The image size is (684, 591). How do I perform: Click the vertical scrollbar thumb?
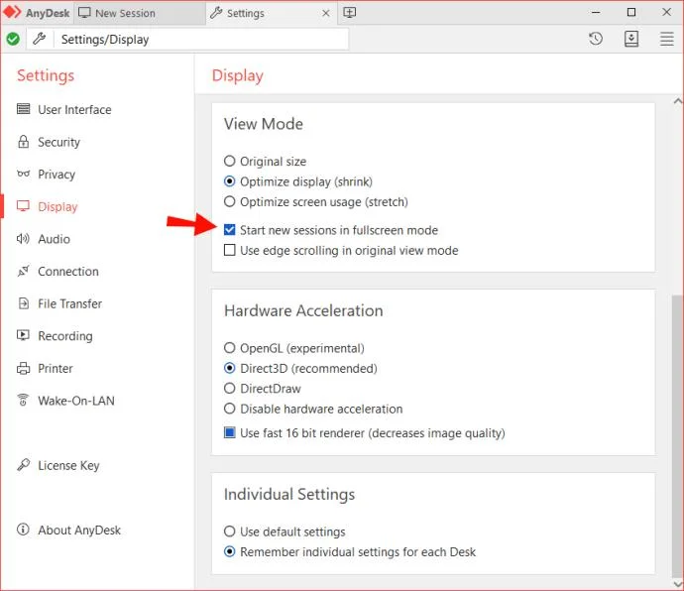pos(677,435)
